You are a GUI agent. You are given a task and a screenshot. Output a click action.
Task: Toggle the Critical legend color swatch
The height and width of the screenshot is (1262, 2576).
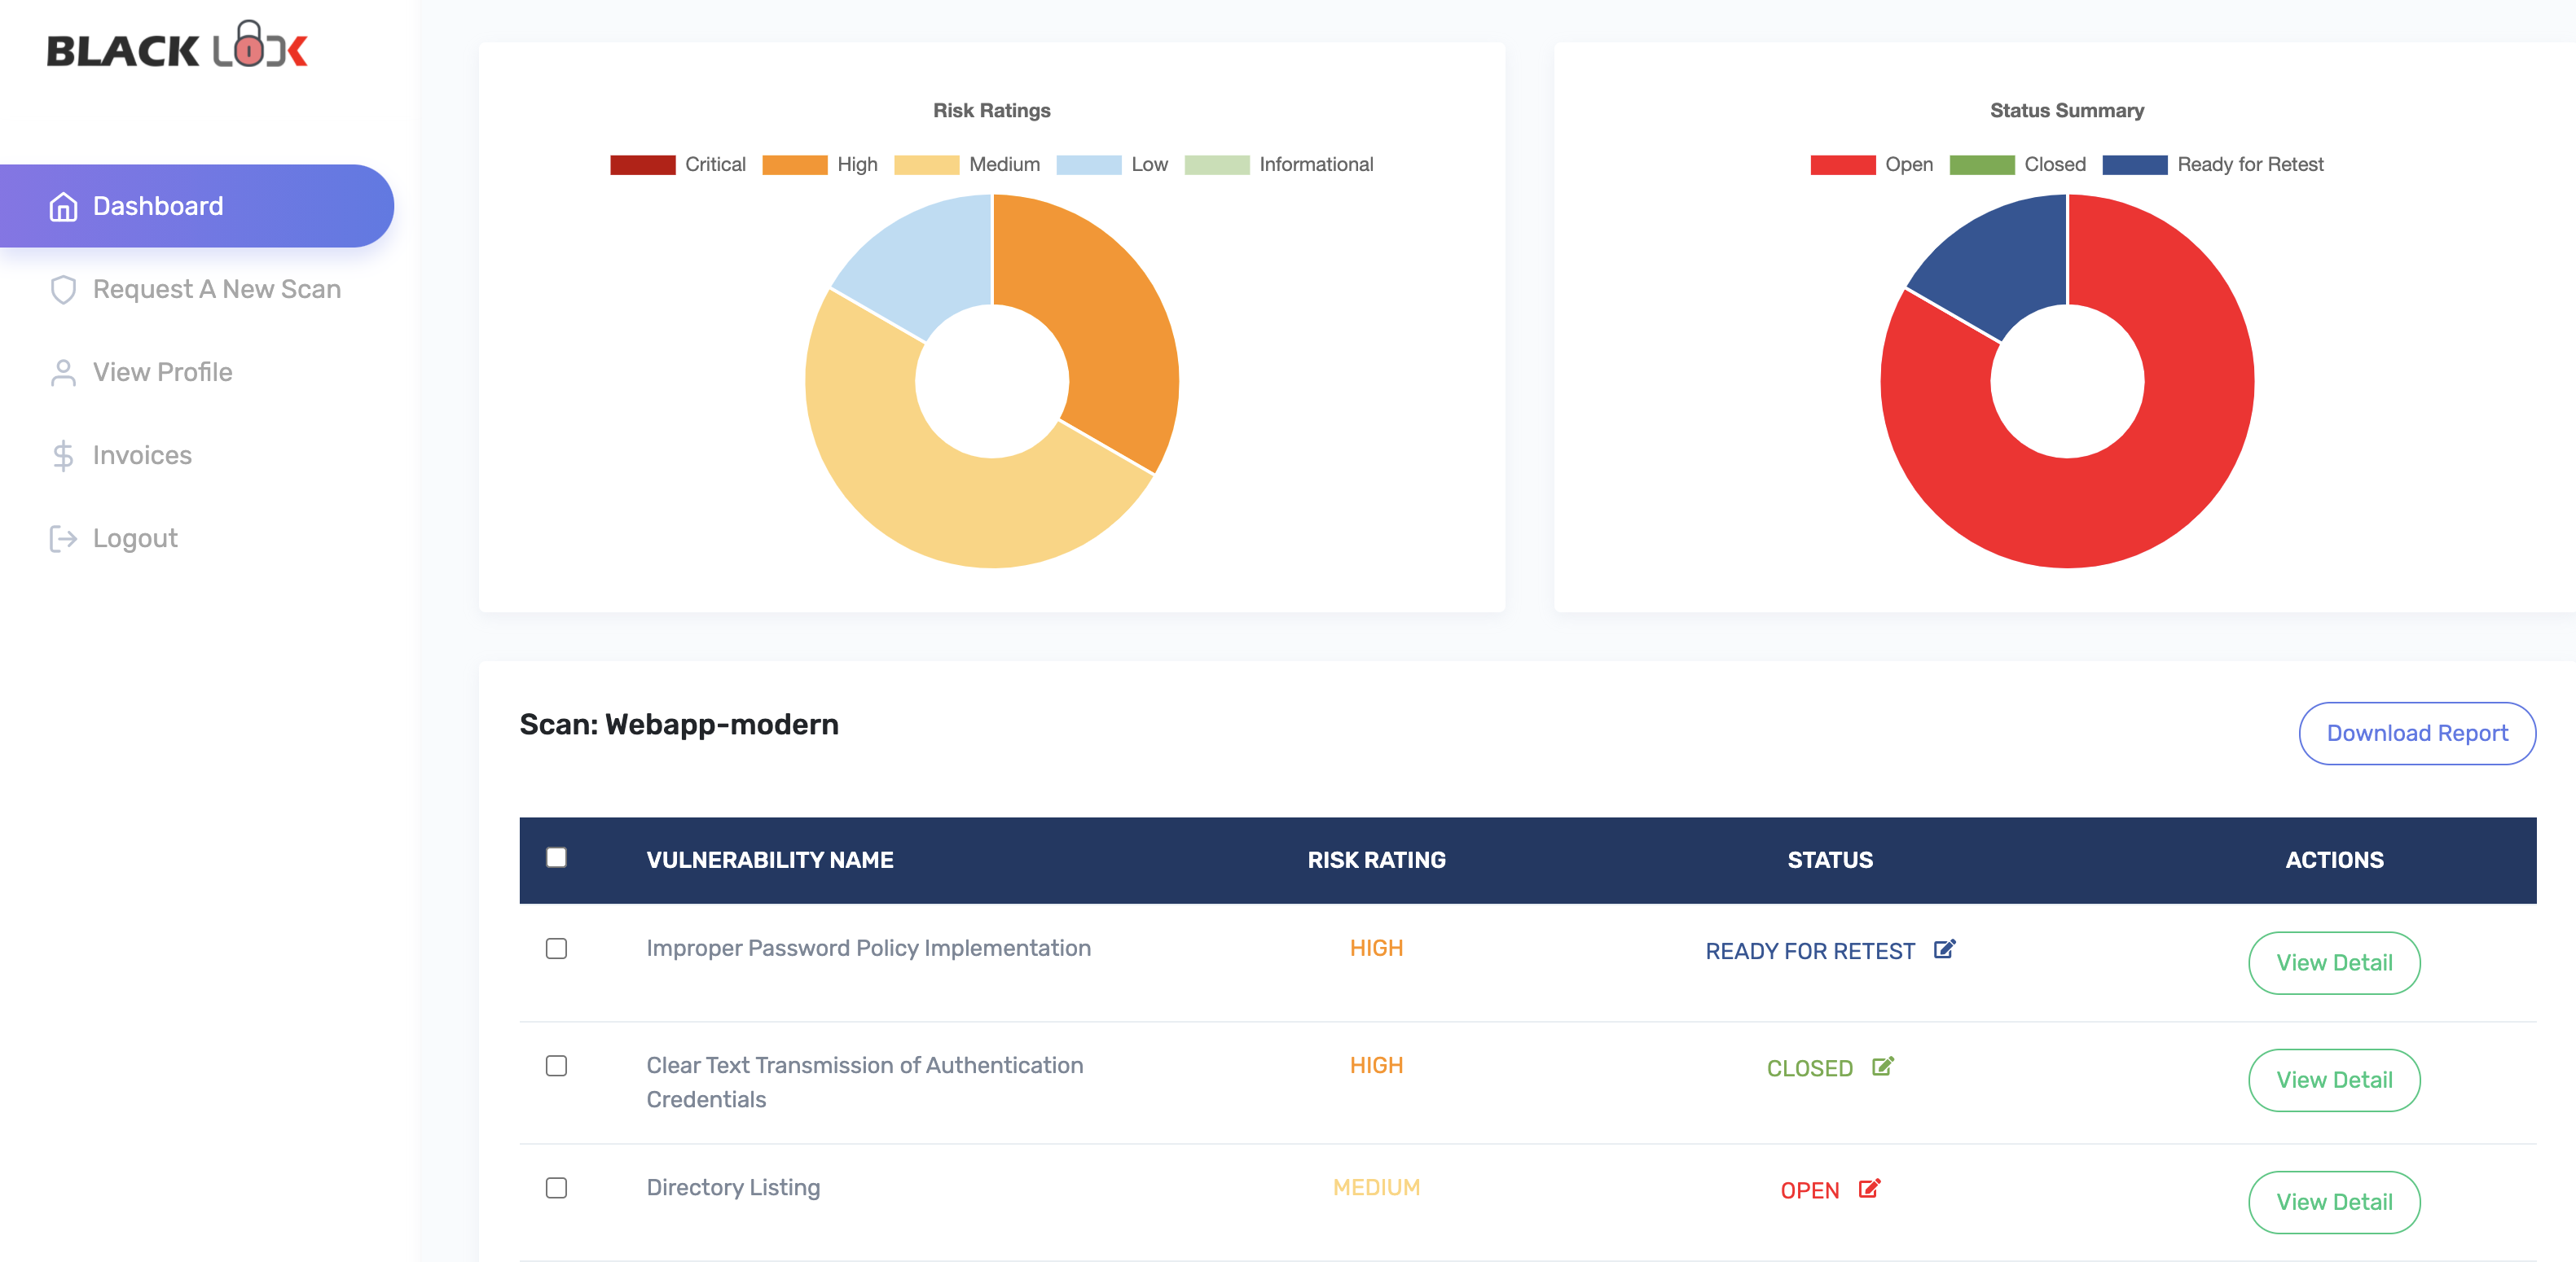click(x=642, y=164)
